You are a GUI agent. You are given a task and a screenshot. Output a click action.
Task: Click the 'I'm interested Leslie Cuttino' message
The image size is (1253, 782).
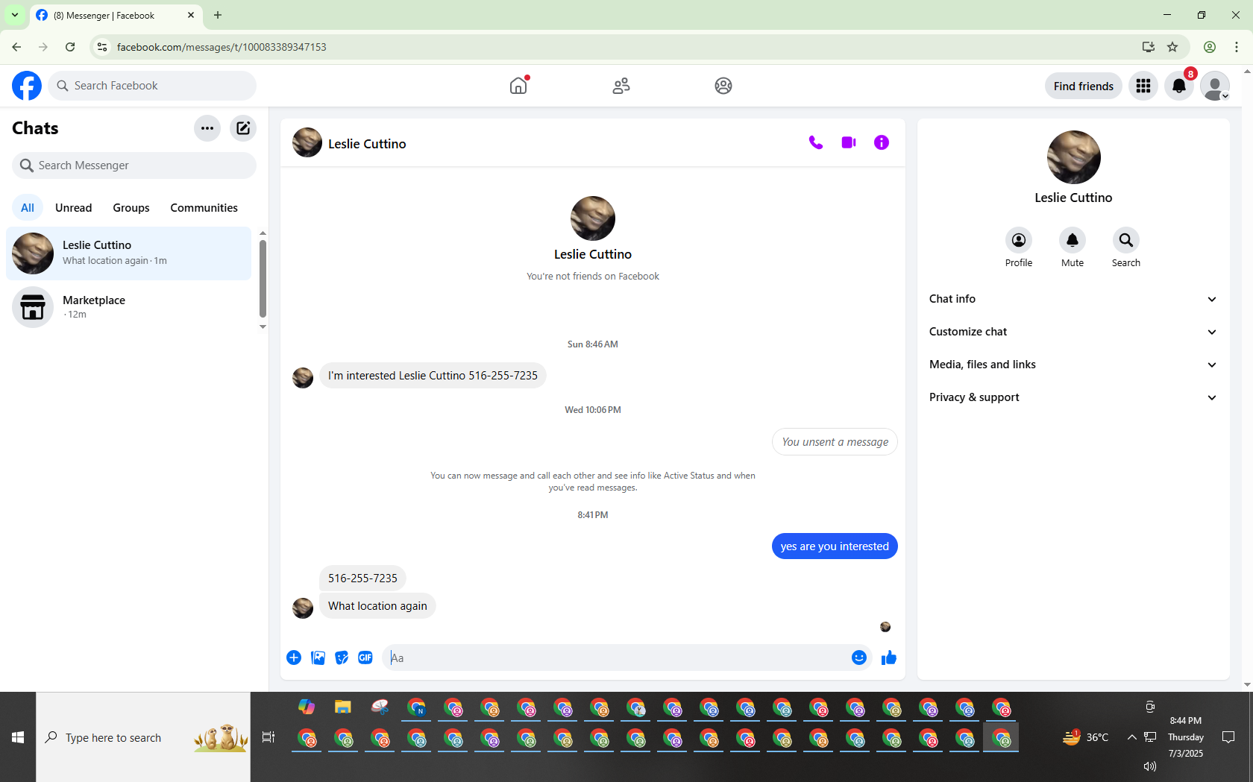point(433,376)
